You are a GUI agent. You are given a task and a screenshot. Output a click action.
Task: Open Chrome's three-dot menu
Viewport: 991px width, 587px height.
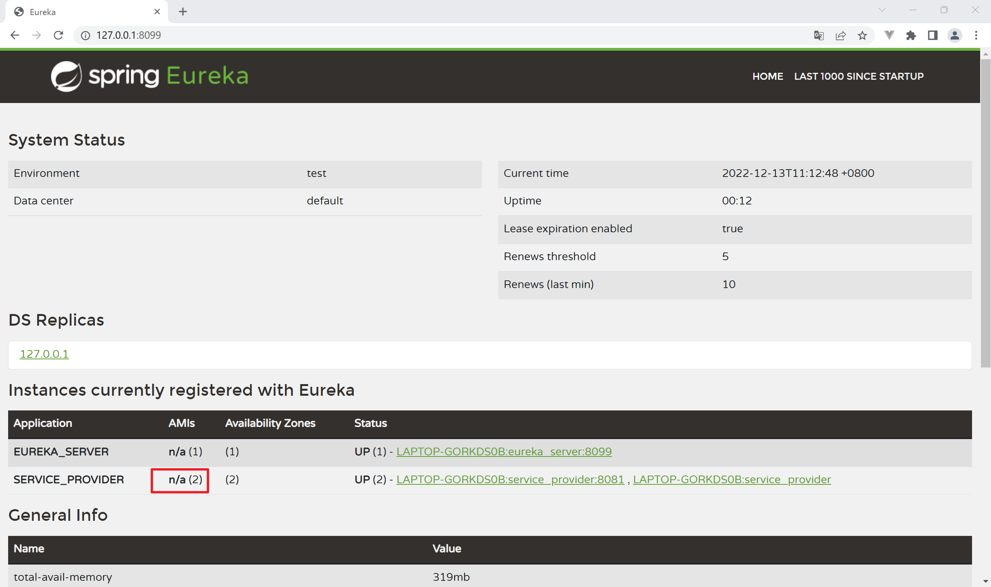click(976, 35)
